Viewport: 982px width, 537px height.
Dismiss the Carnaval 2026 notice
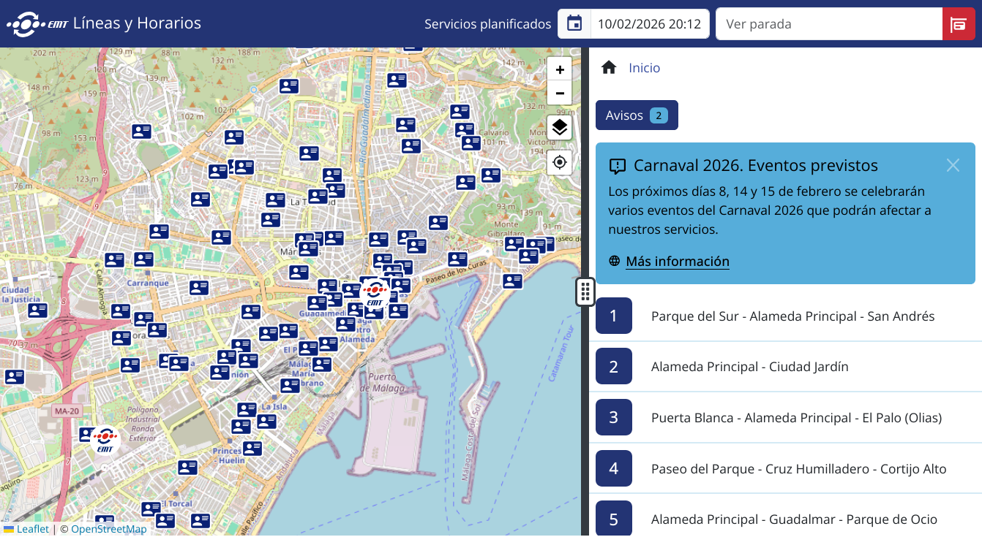952,165
